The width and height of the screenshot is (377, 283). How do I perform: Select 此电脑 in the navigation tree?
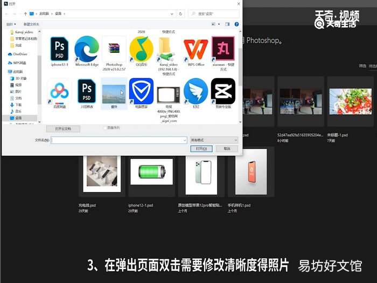(x=16, y=72)
